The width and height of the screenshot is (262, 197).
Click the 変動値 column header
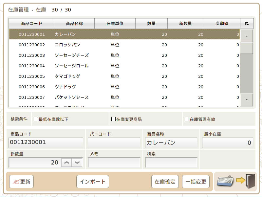point(222,24)
